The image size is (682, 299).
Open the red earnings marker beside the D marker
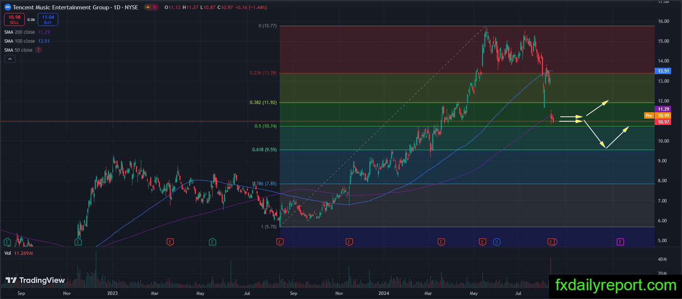(x=482, y=242)
